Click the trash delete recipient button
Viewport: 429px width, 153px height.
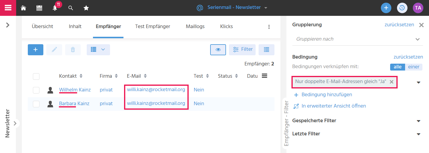tap(73, 50)
